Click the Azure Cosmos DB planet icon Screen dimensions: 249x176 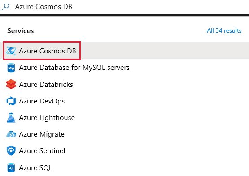coord(11,51)
